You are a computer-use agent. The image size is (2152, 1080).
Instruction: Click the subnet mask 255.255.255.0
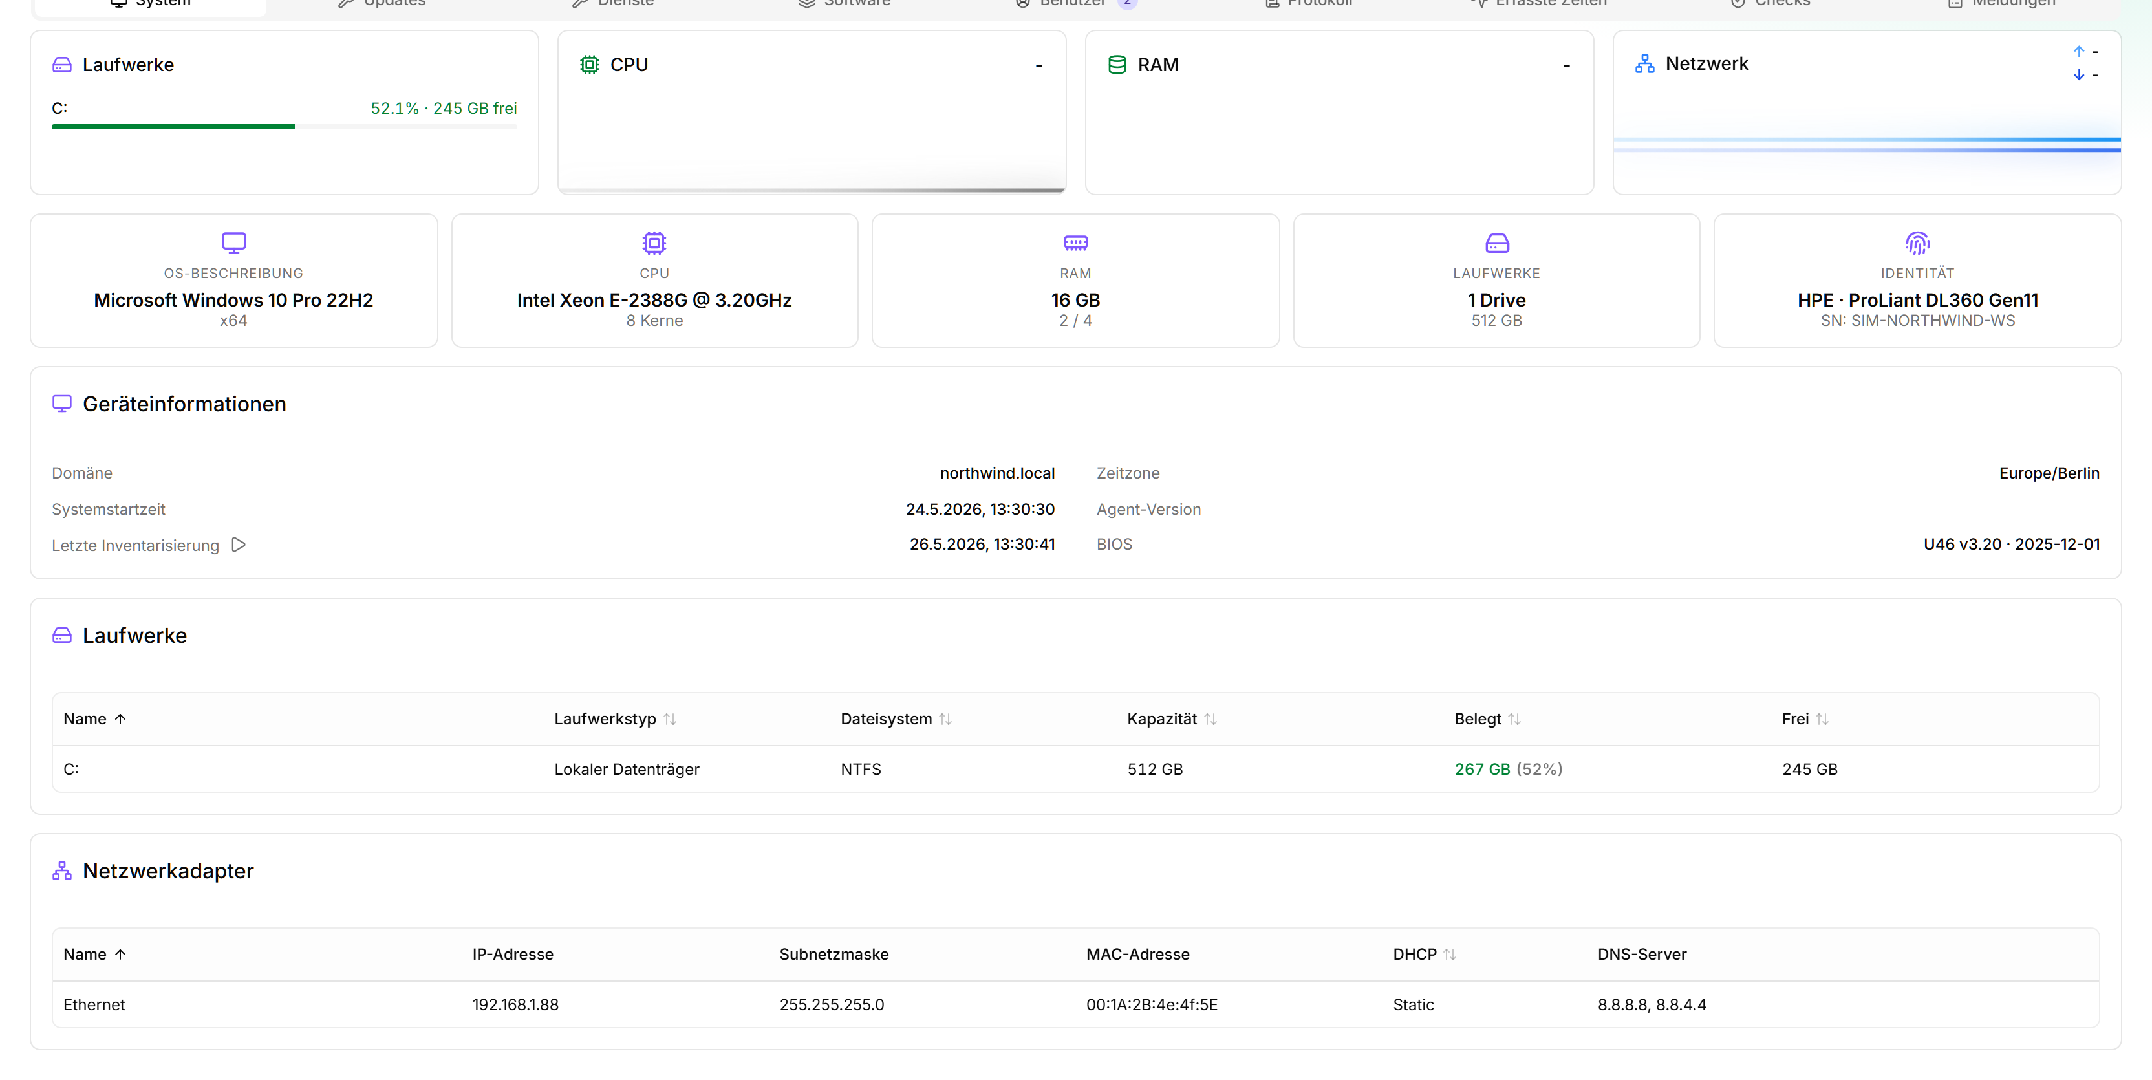coord(831,1005)
